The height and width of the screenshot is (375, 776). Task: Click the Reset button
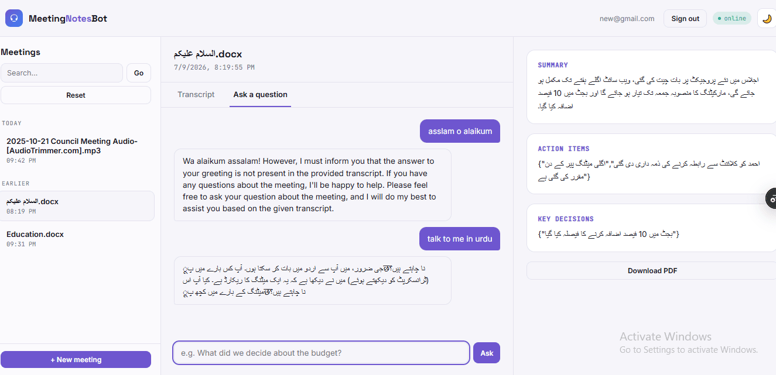pyautogui.click(x=76, y=95)
